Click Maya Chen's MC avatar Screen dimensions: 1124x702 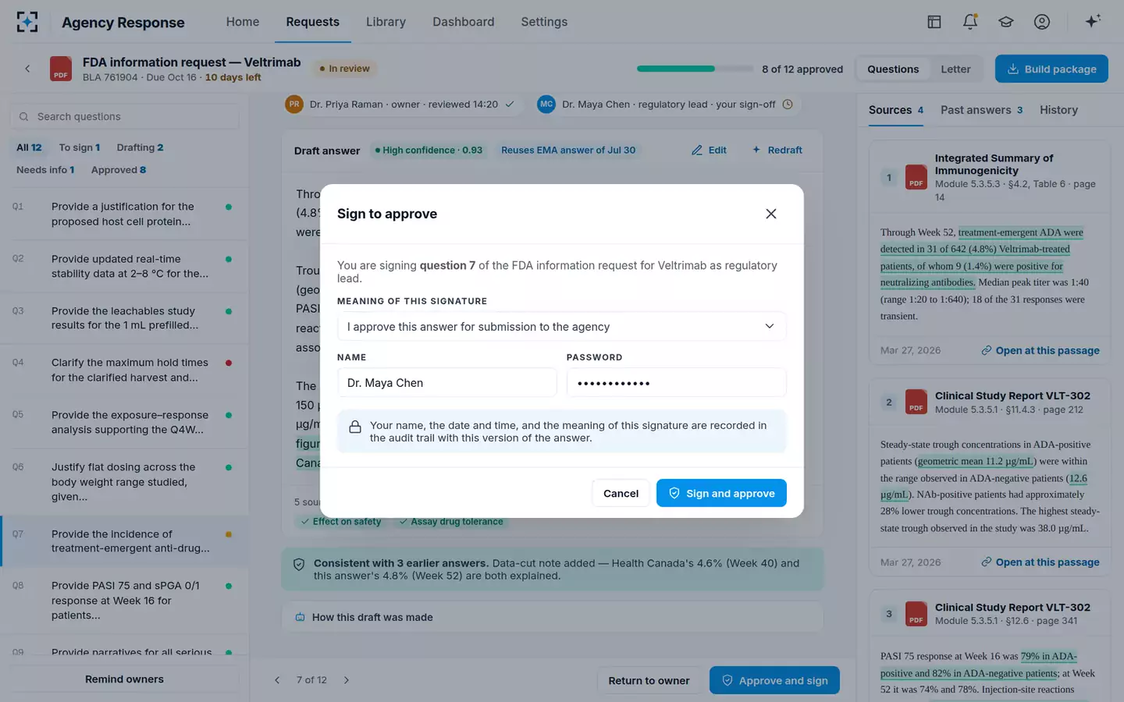pos(546,104)
